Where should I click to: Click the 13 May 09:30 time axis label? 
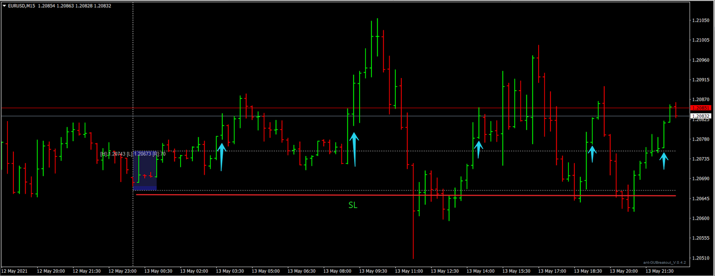click(373, 271)
